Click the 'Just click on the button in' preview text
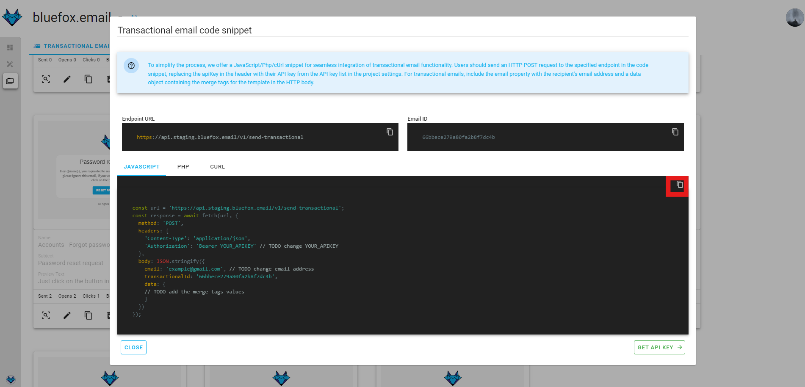 [x=74, y=281]
